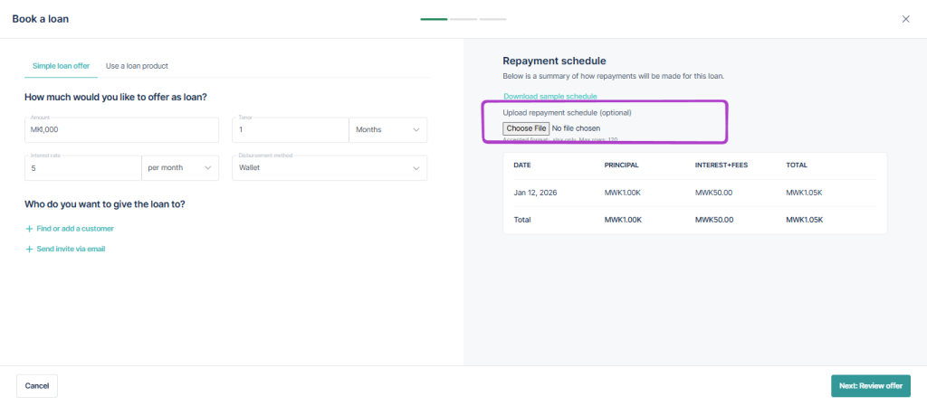Open the Download sample schedule link
This screenshot has width=927, height=406.
pyautogui.click(x=550, y=96)
